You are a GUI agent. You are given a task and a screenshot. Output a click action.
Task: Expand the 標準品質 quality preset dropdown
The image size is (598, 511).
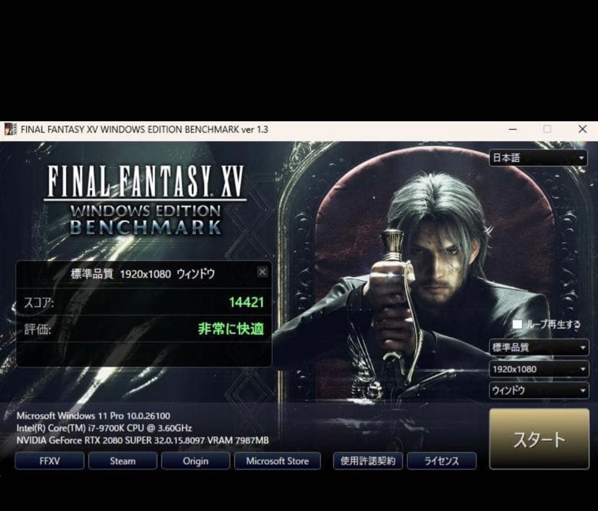pos(538,348)
